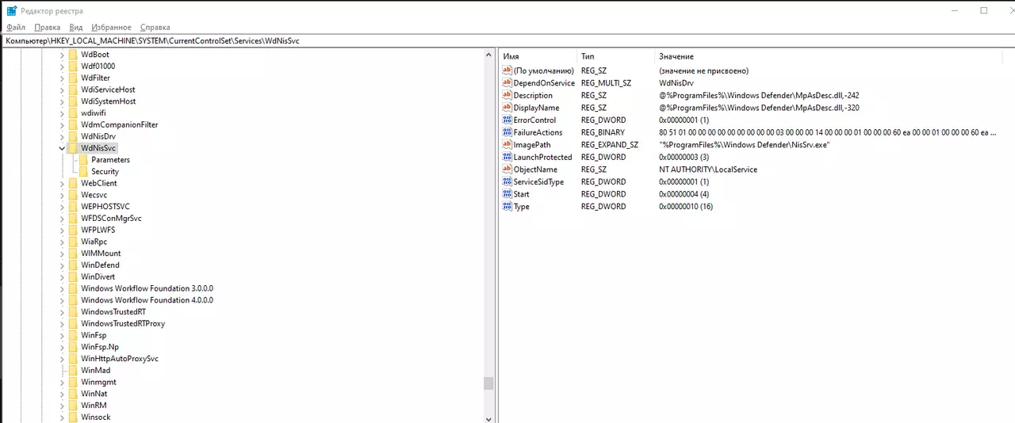Screen dimensions: 1015x423
Task: Open the Файл menu
Action: (16, 27)
